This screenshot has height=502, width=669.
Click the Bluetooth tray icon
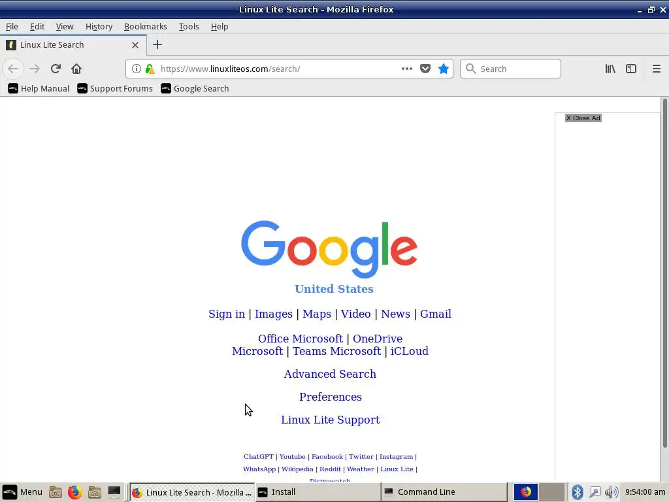(578, 492)
